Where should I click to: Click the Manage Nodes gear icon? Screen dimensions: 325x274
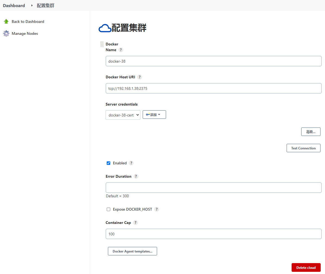(6, 33)
